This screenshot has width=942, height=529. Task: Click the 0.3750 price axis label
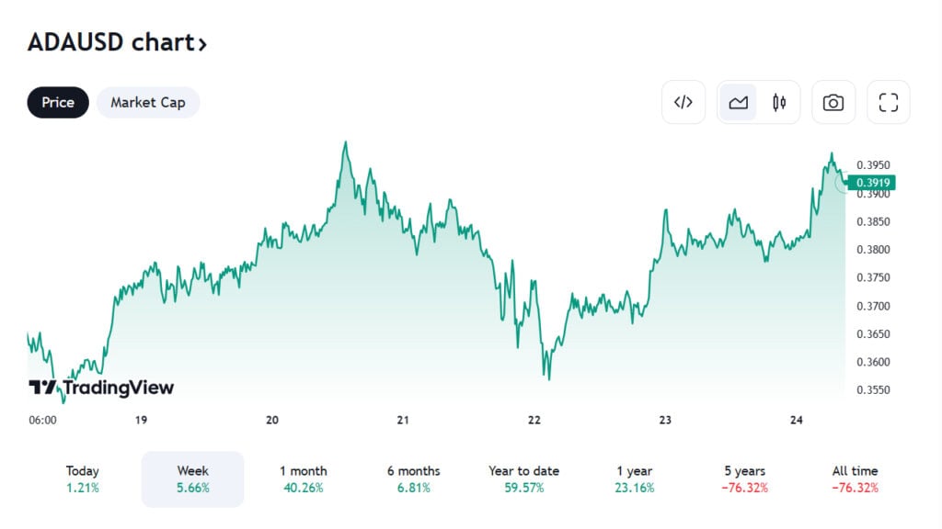coord(872,277)
